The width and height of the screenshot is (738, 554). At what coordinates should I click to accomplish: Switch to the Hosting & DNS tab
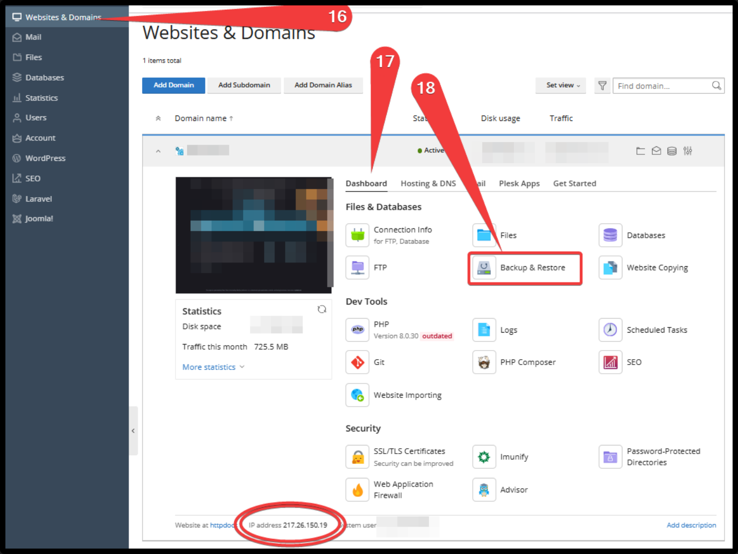428,184
